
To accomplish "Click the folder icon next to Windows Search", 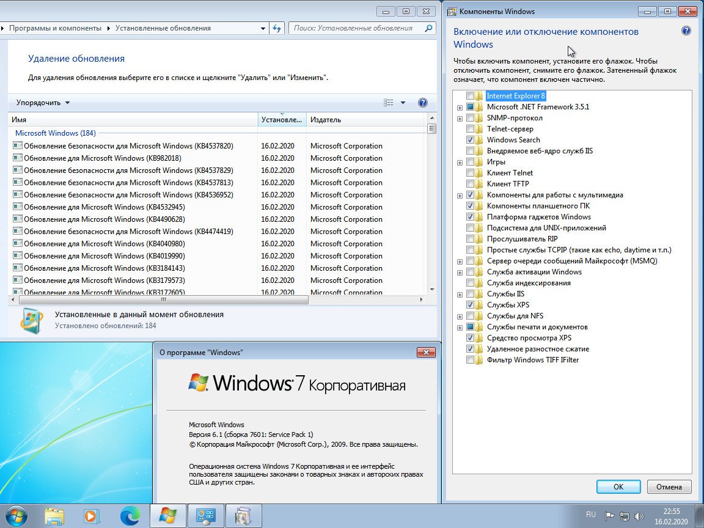I will [480, 139].
